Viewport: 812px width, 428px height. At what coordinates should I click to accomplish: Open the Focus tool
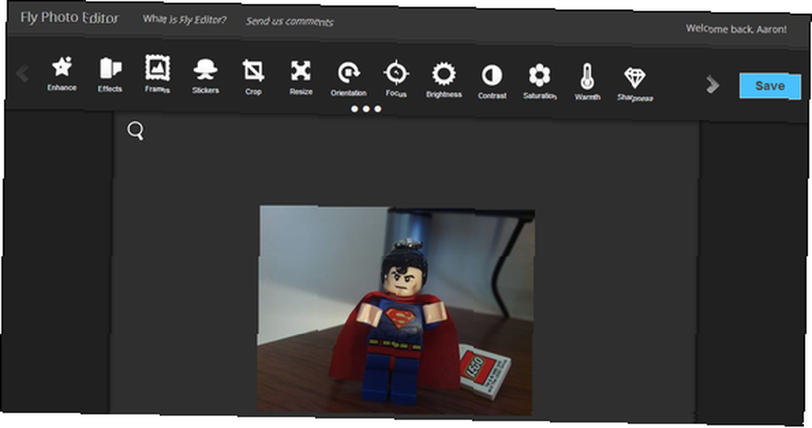[x=396, y=80]
